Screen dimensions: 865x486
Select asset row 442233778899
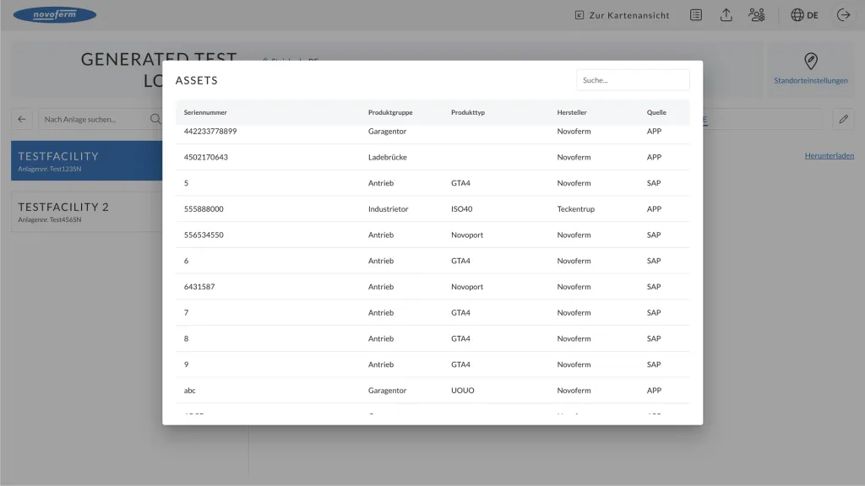[432, 134]
